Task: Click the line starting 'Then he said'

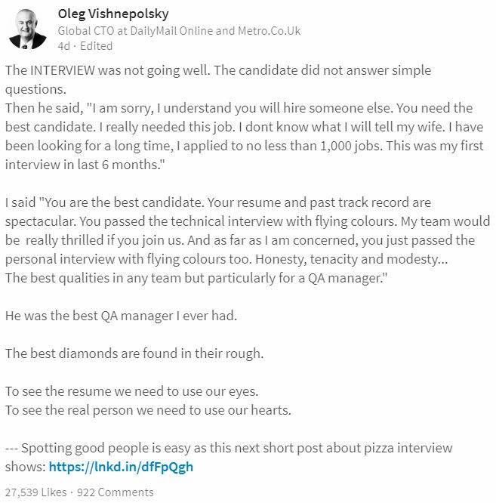Action: pyautogui.click(x=239, y=108)
